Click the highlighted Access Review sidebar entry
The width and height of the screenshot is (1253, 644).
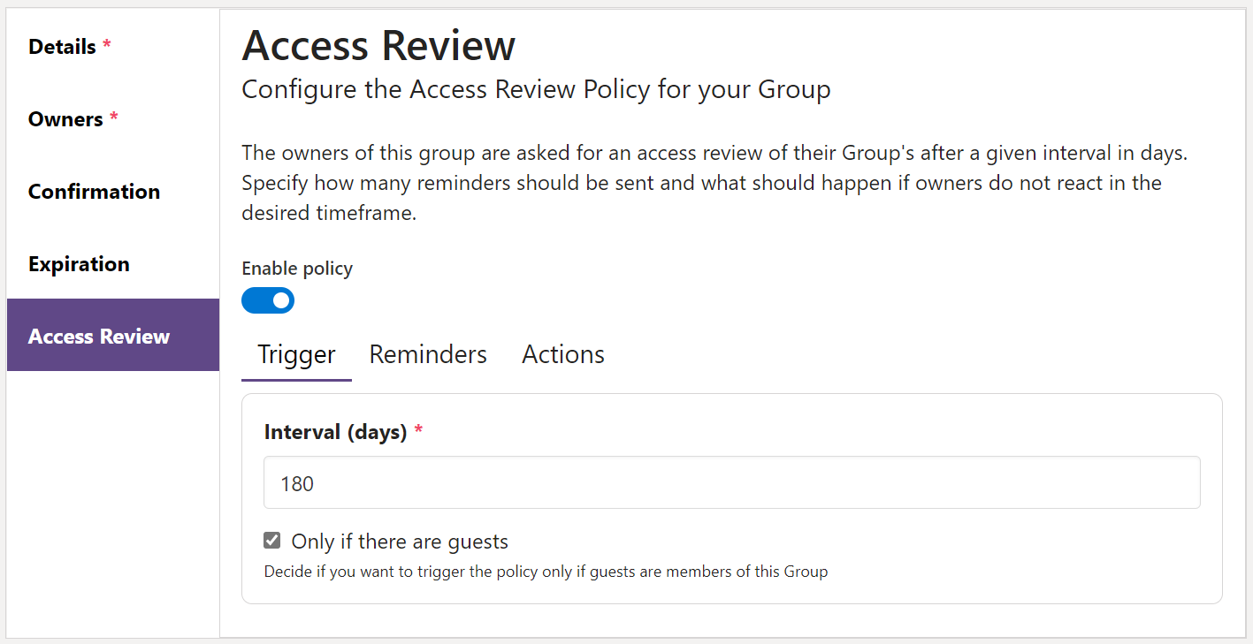[x=98, y=336]
